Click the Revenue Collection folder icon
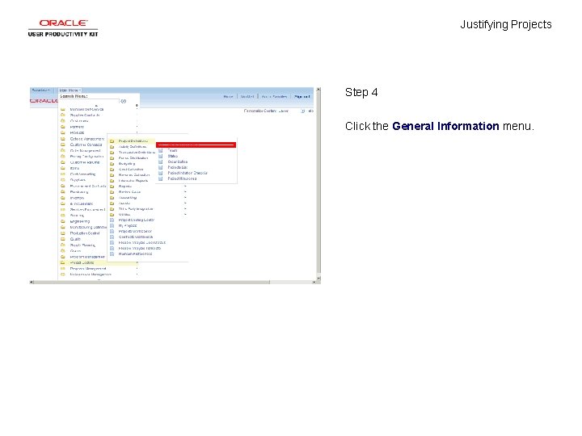 coord(112,175)
